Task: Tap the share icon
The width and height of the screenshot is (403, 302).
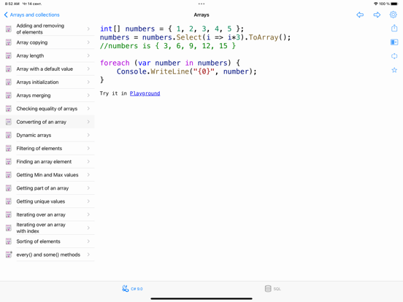Action: click(394, 28)
